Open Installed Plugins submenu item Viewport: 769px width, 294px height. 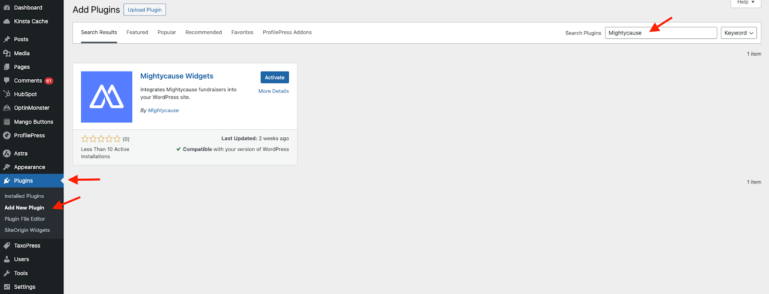coord(24,196)
